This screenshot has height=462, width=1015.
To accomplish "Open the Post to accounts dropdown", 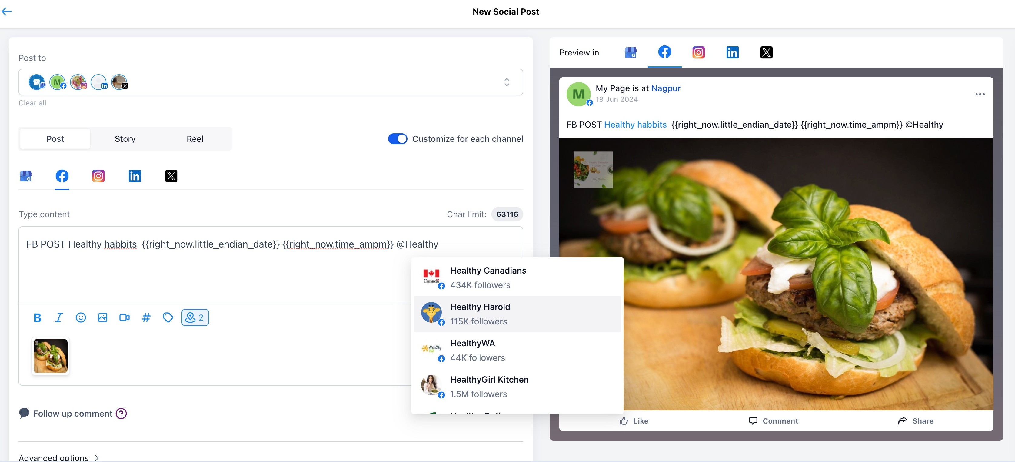I will pos(507,82).
